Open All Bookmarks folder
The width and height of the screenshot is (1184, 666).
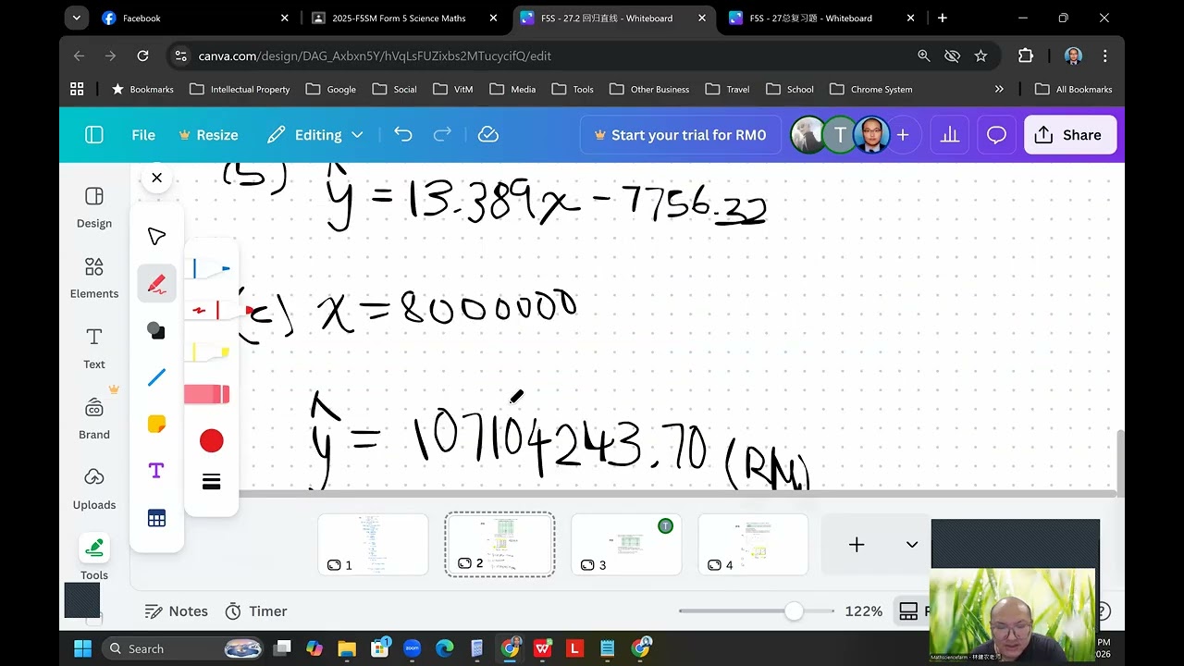tap(1074, 89)
